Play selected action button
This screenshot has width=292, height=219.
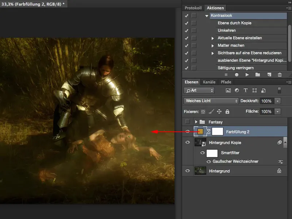(x=247, y=75)
